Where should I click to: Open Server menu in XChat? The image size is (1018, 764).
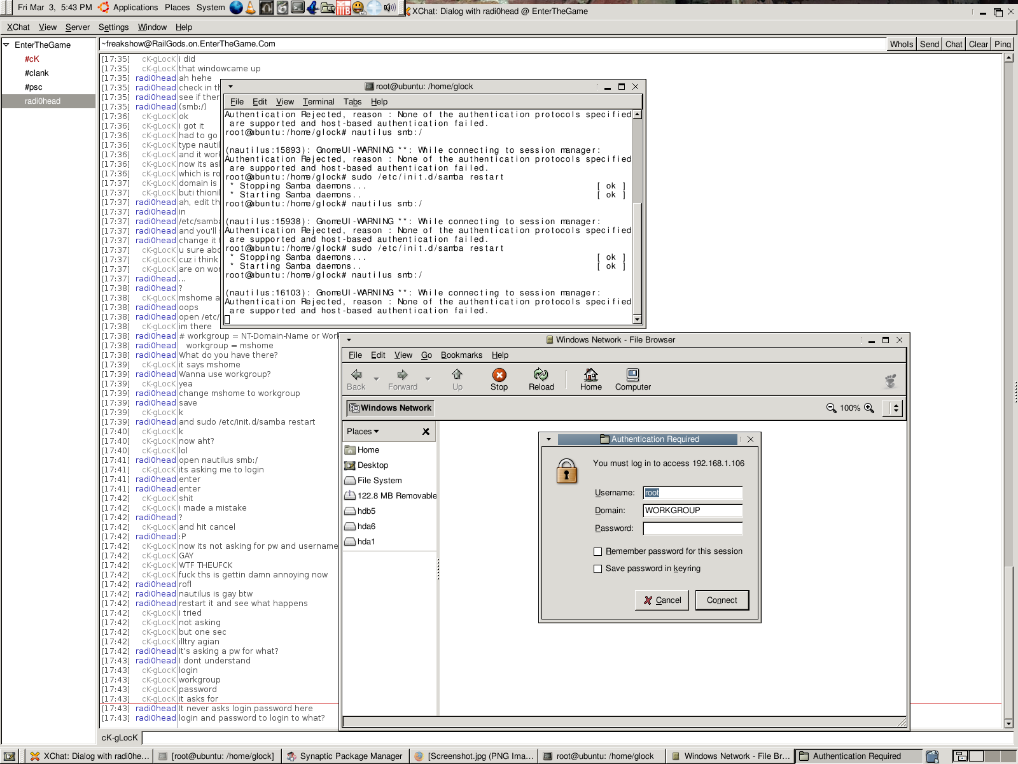click(78, 27)
